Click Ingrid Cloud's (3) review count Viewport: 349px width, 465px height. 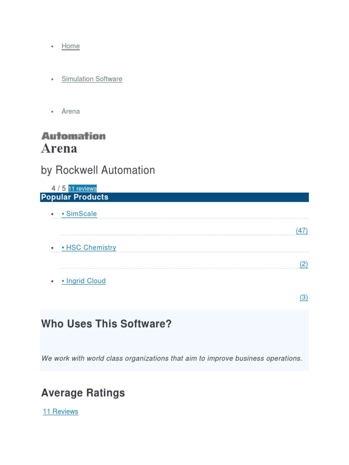[304, 297]
